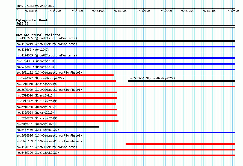
Task: Select the nsv3399928 (Audano2019) label
Action: click(x=35, y=113)
